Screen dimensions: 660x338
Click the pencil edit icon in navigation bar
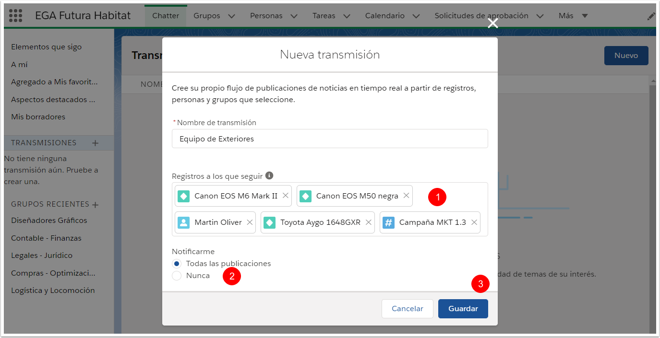(651, 16)
